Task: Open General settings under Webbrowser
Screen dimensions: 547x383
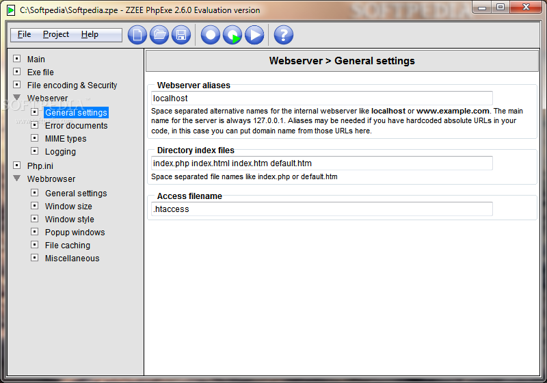Action: coord(76,194)
